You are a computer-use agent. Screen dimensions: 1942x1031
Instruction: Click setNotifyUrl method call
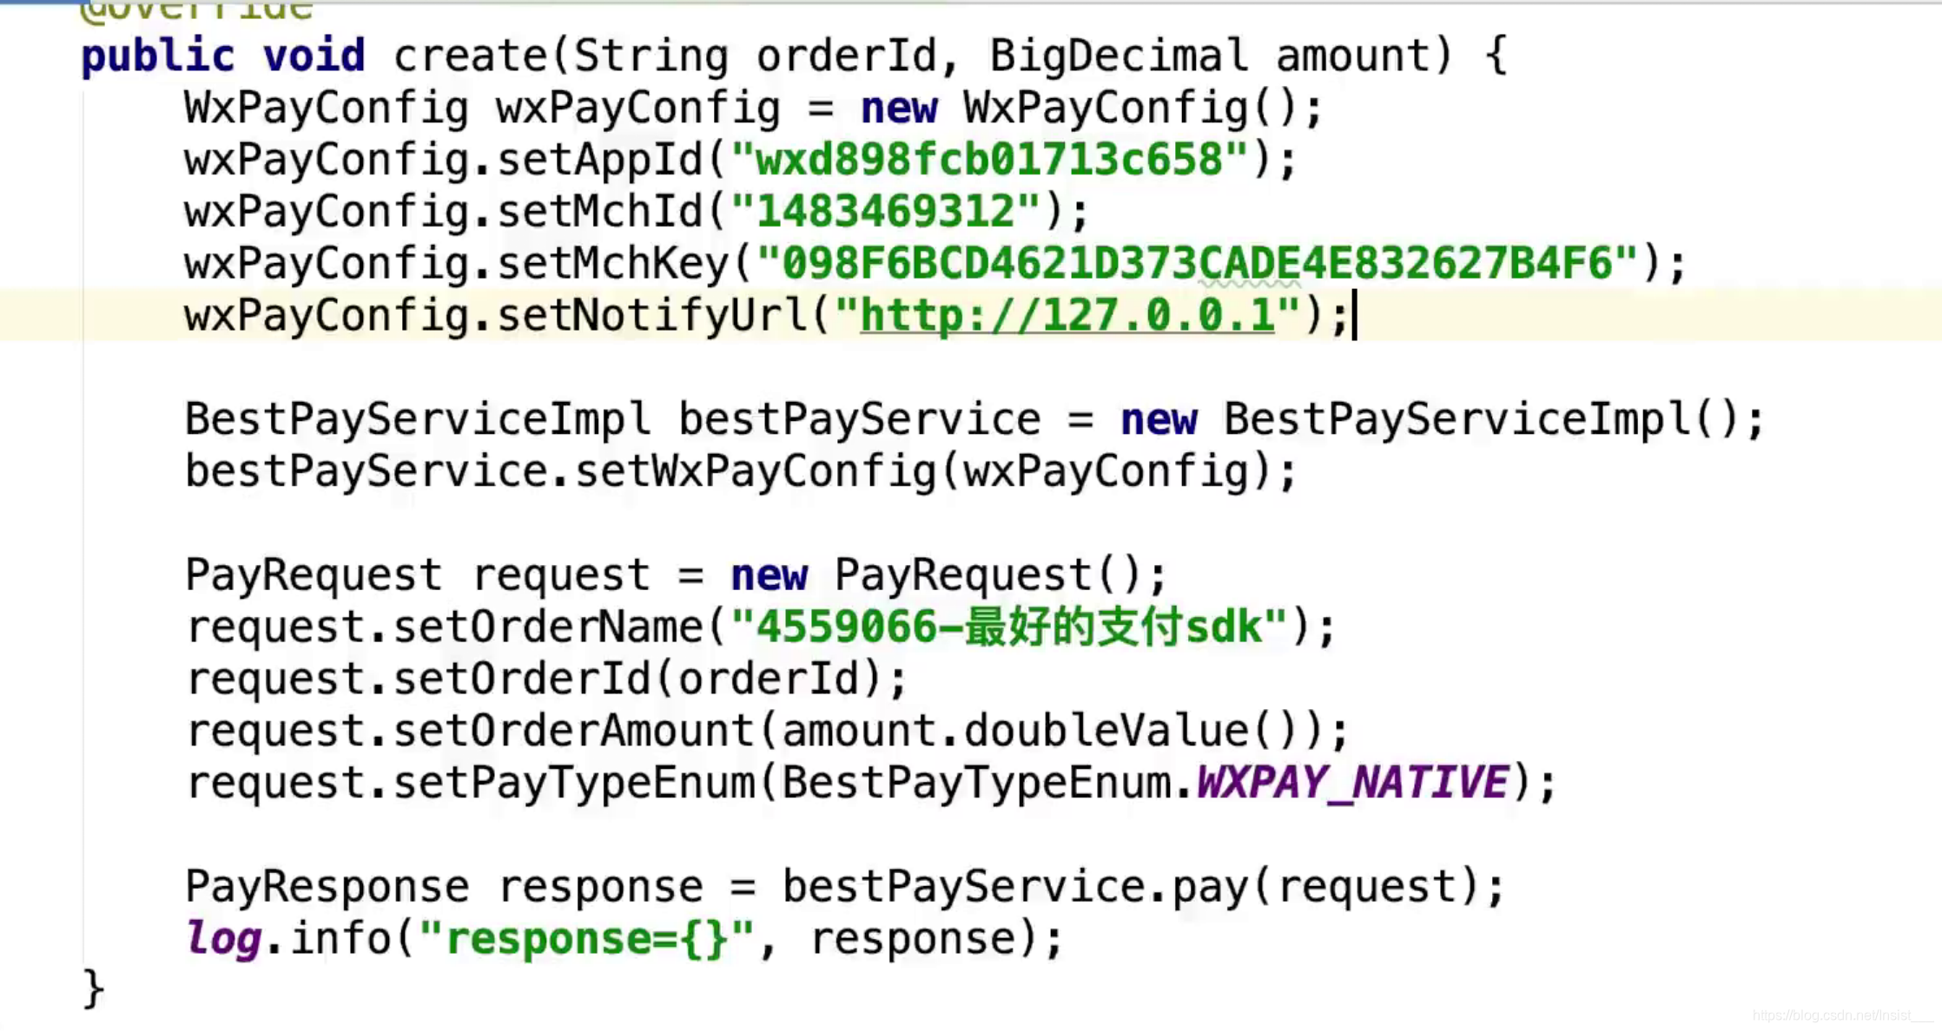click(652, 316)
